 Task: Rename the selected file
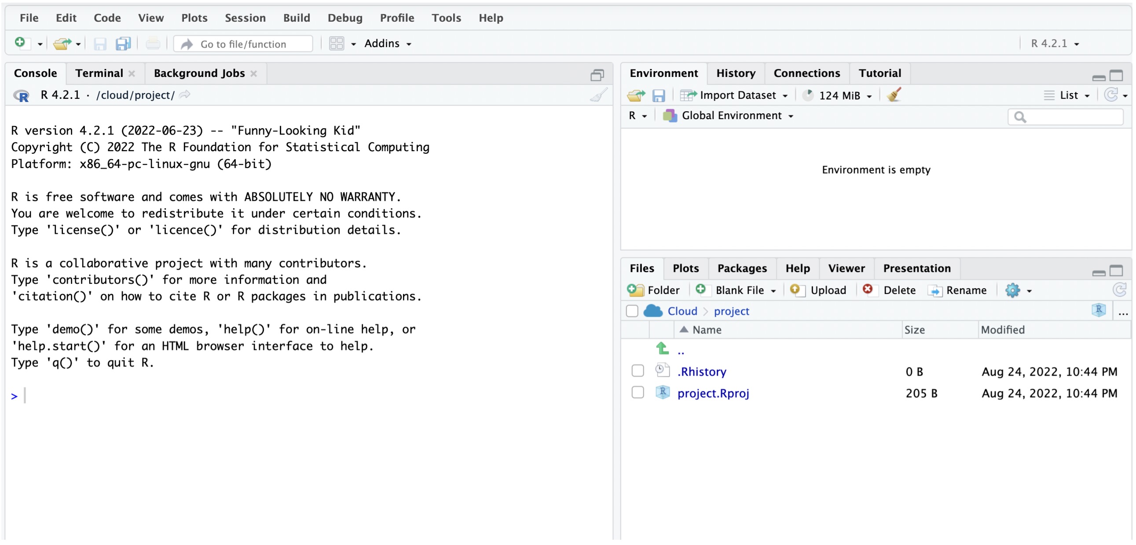click(x=957, y=290)
